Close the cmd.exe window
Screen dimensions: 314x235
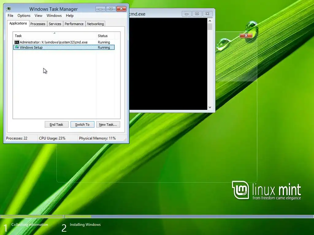click(x=208, y=14)
